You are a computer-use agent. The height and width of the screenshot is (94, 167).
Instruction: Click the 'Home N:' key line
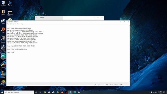tap(20, 30)
